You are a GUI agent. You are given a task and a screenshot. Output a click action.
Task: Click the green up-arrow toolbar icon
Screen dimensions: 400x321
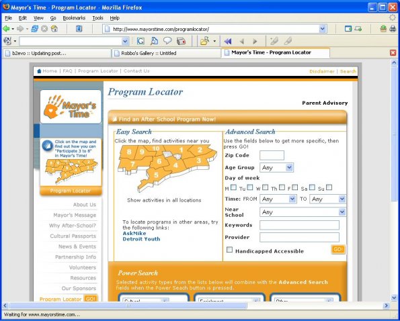[x=383, y=29]
